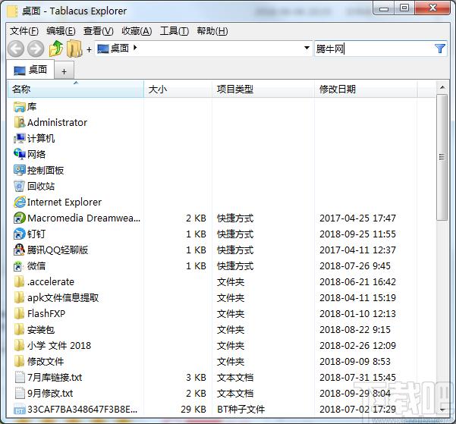Open the 查看(V) menu
The height and width of the screenshot is (424, 456).
click(x=99, y=31)
